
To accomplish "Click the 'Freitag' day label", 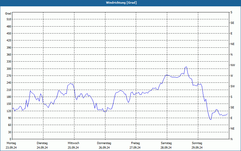I will pyautogui.click(x=135, y=143).
